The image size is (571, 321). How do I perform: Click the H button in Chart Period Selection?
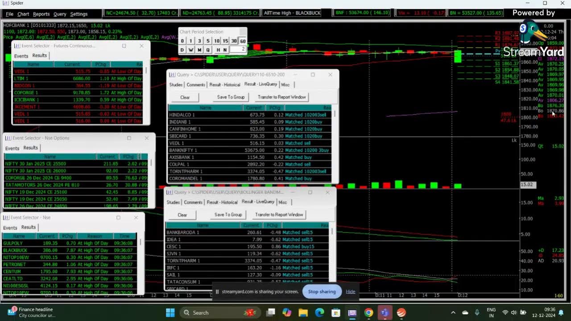click(x=218, y=49)
